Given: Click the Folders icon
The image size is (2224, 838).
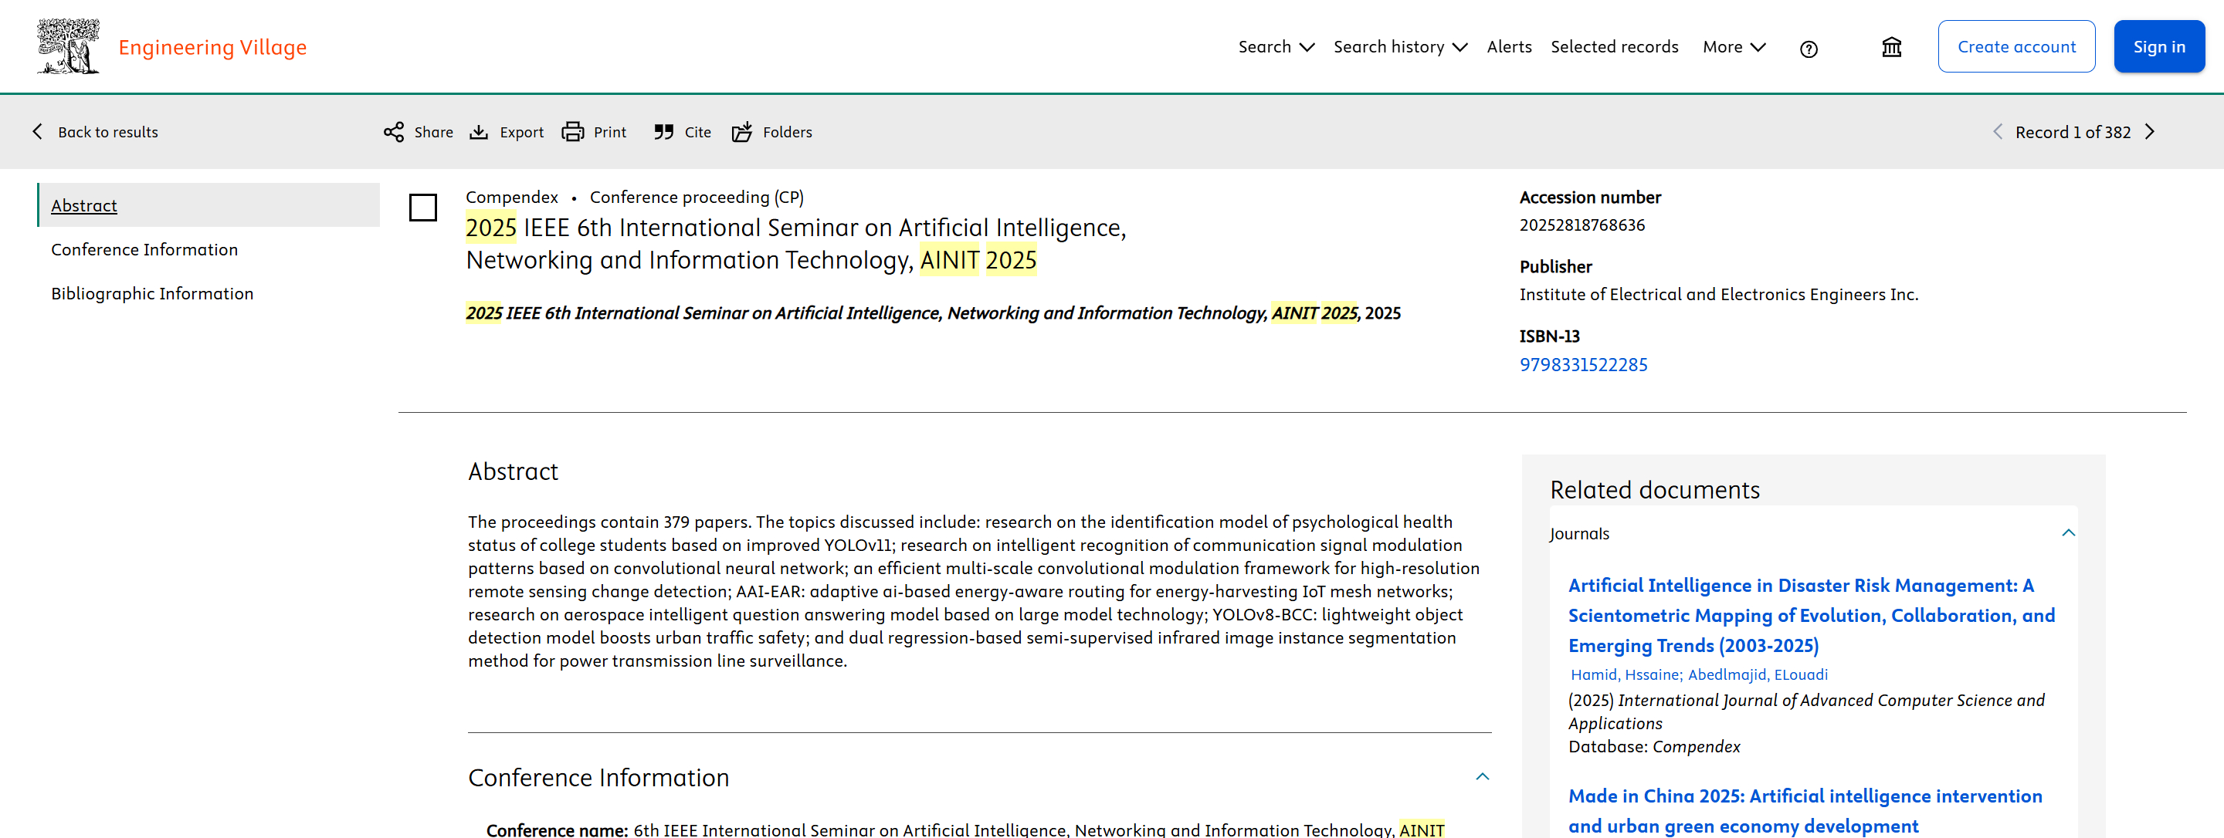Looking at the screenshot, I should click(x=741, y=132).
